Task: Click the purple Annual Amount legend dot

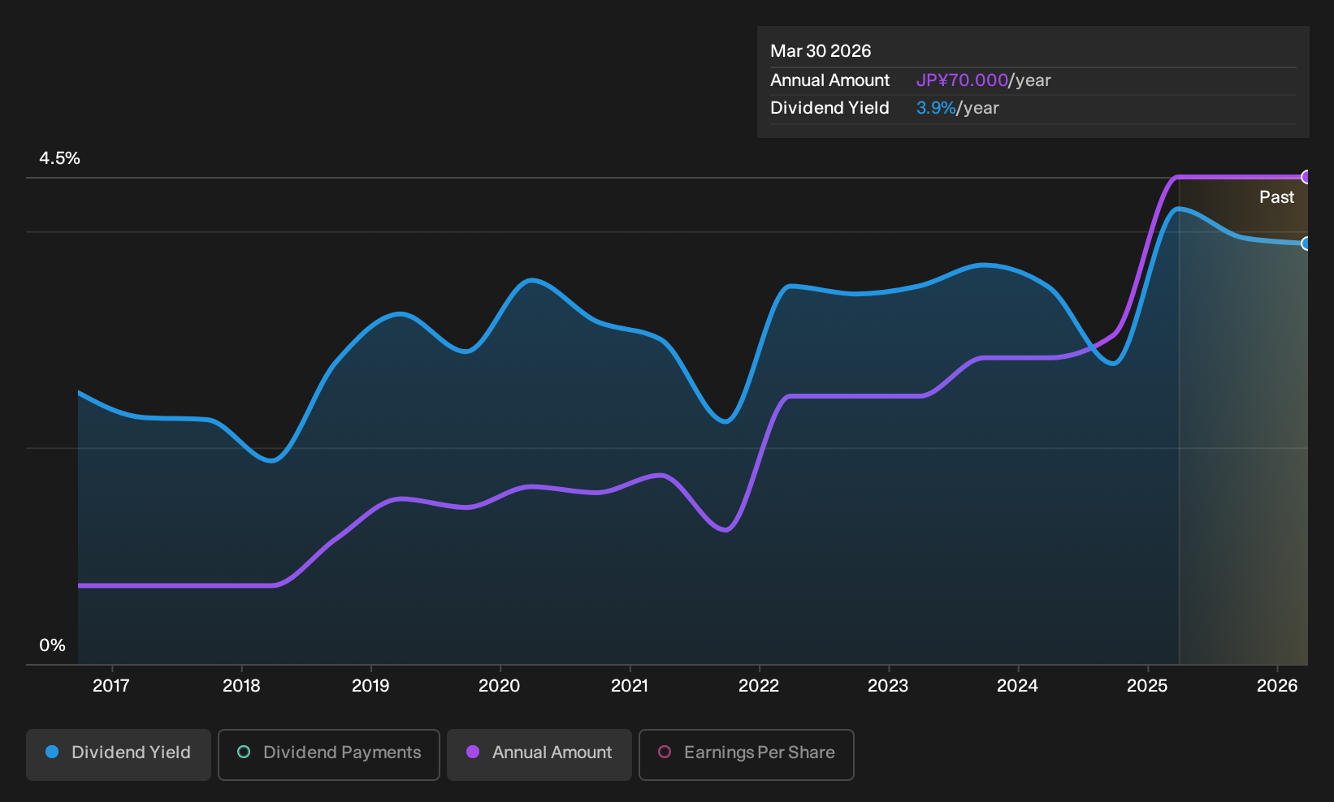Action: point(473,752)
